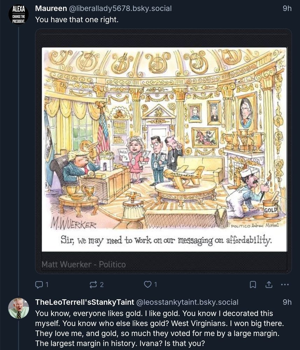Bookmark Maureen's post
Image resolution: width=300 pixels, height=350 pixels.
tap(253, 284)
